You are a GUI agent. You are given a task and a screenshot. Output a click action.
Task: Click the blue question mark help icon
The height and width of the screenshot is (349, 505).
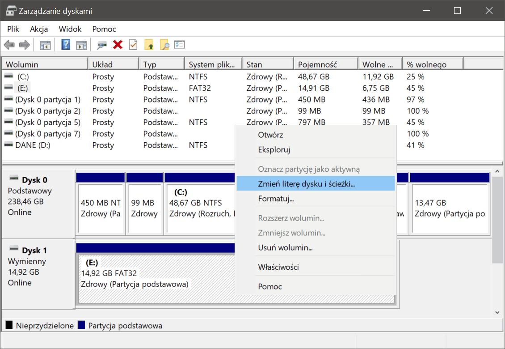pyautogui.click(x=66, y=45)
